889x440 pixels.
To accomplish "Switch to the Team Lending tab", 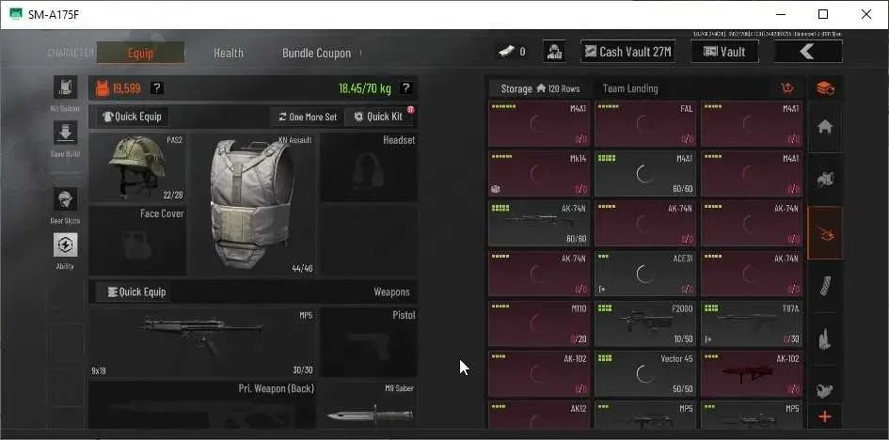I will coord(630,88).
